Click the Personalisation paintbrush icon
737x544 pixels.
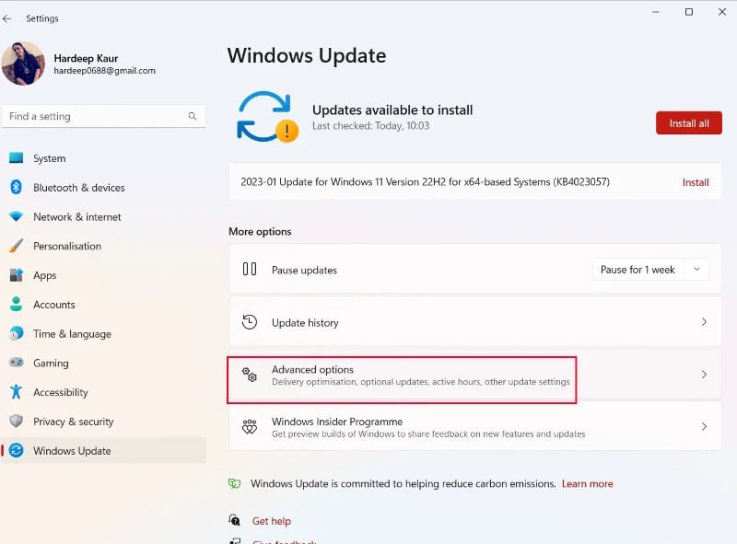coord(16,246)
